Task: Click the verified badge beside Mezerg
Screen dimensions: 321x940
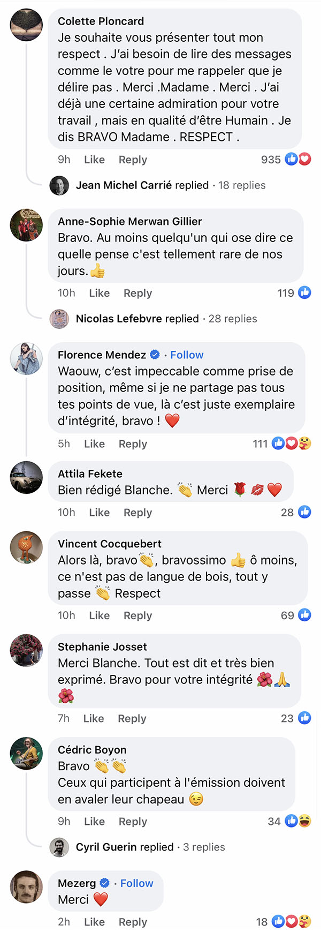Action: (x=105, y=883)
